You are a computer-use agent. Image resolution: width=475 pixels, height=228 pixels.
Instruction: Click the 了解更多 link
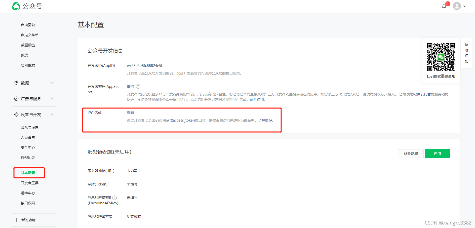pos(265,120)
